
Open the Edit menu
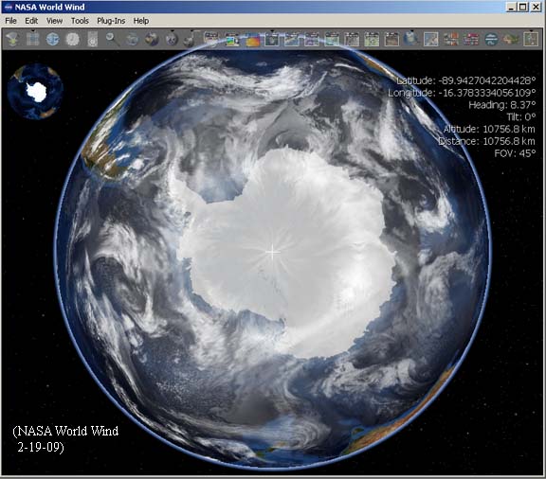(31, 21)
